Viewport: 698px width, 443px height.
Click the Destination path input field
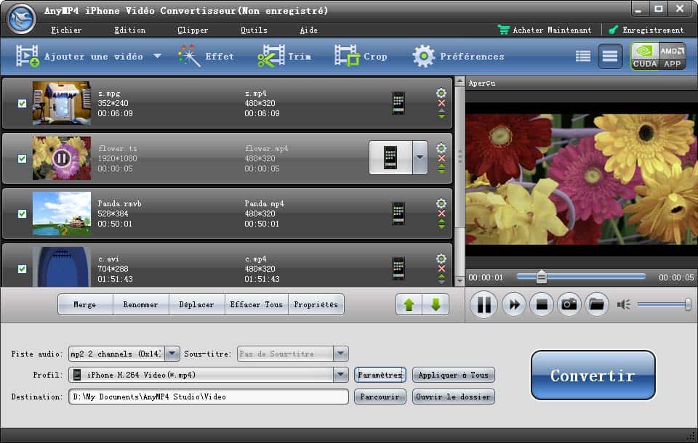[x=209, y=397]
